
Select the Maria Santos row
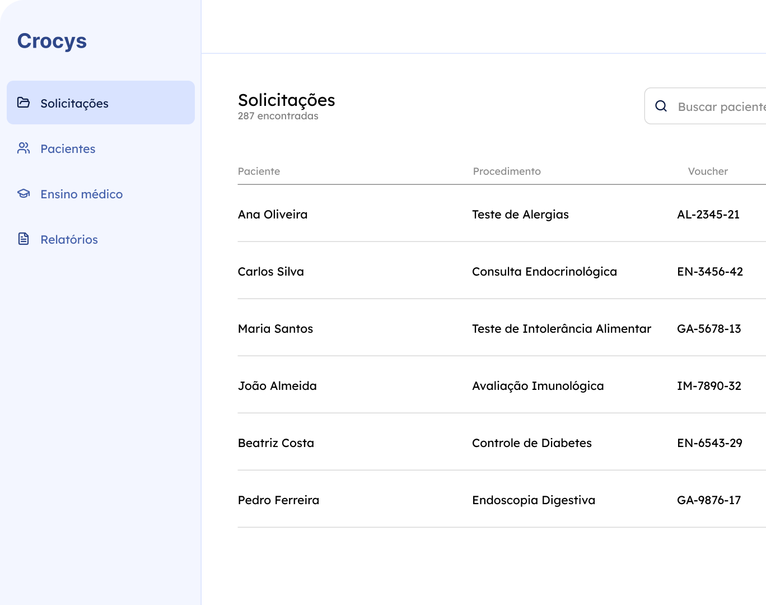coord(275,329)
